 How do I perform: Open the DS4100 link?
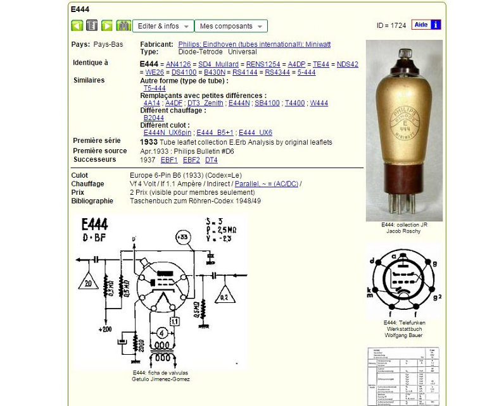(184, 72)
